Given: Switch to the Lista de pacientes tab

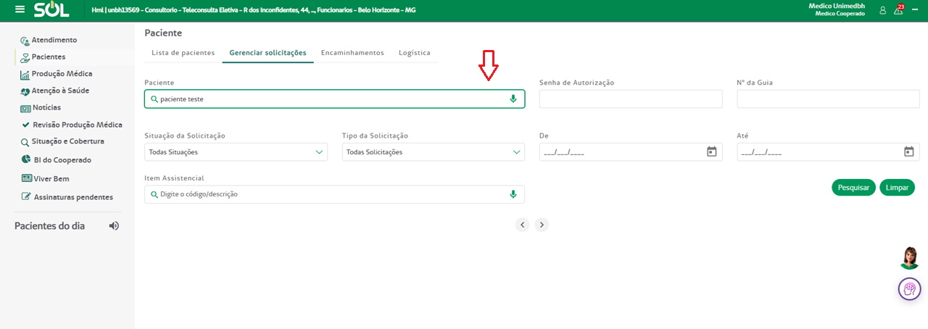Looking at the screenshot, I should point(183,53).
